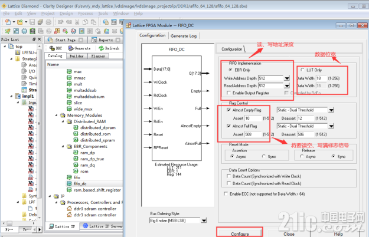
Task: Toggle the Almost Full Flag checkbox
Action: coord(228,126)
